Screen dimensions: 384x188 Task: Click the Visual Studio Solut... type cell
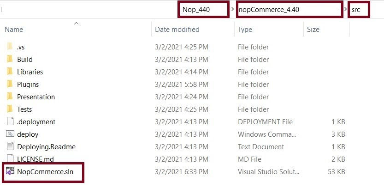point(268,171)
